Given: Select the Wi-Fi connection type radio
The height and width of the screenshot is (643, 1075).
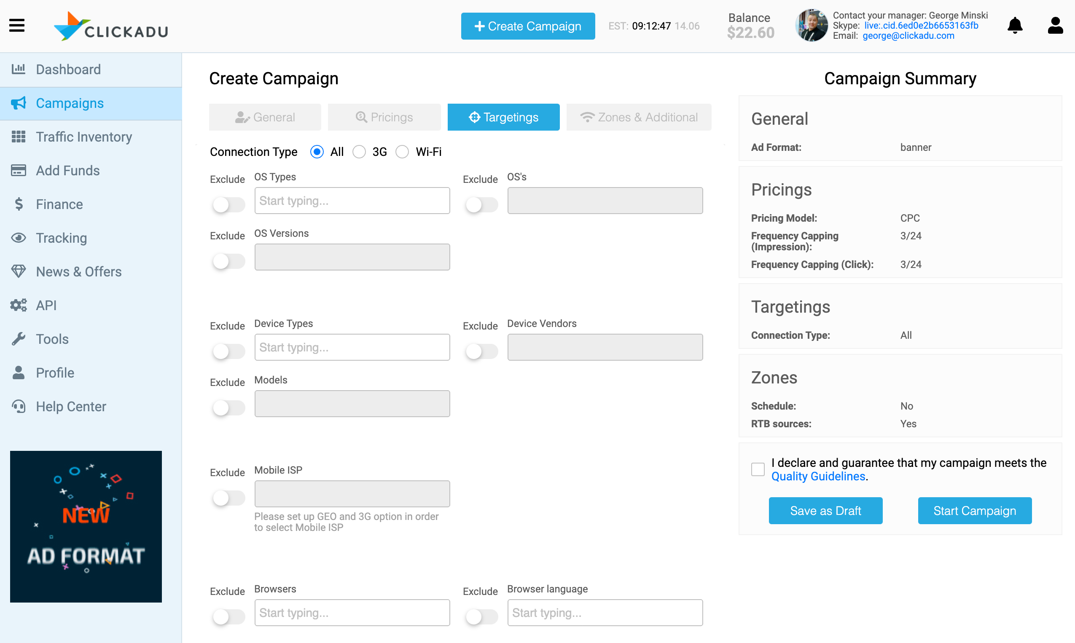Looking at the screenshot, I should coord(402,152).
